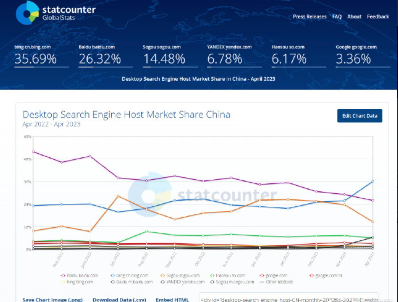Click the green Haosou line's Aug 2022 peak point
The image size is (398, 302).
[147, 231]
